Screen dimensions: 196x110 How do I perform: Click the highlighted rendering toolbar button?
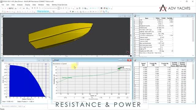(x=43, y=12)
